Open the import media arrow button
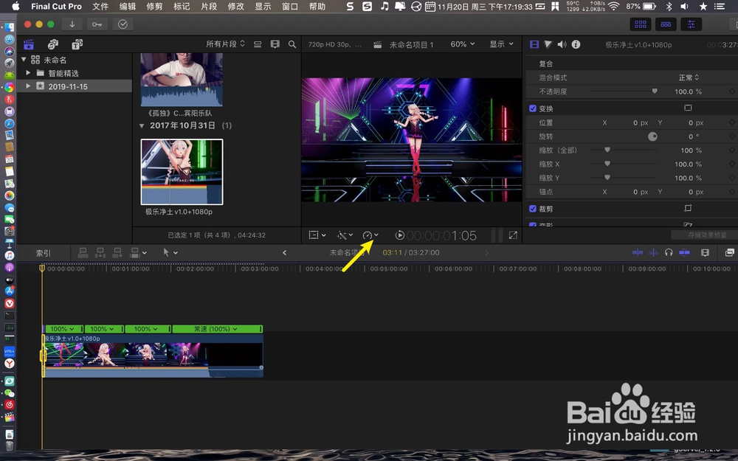This screenshot has height=461, width=738. click(72, 24)
